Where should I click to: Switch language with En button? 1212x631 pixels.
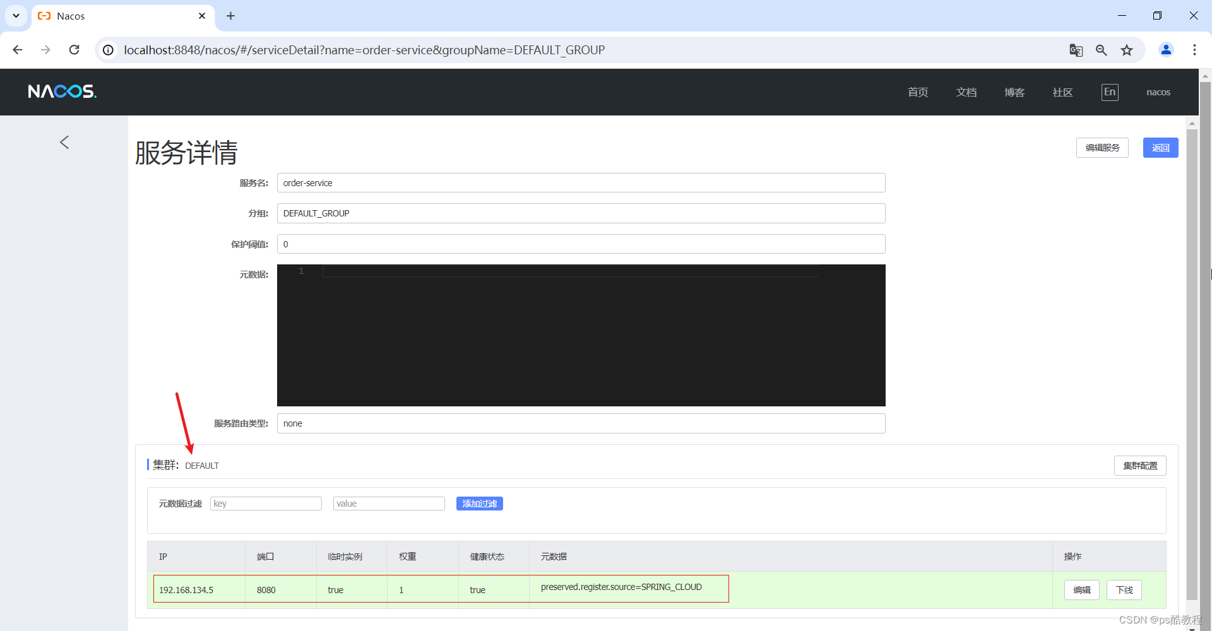[1110, 92]
